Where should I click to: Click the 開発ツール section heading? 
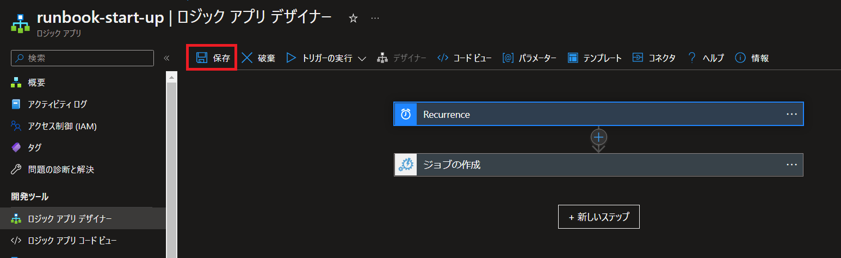click(x=30, y=196)
